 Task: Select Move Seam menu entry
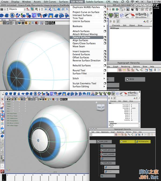pos(79,46)
